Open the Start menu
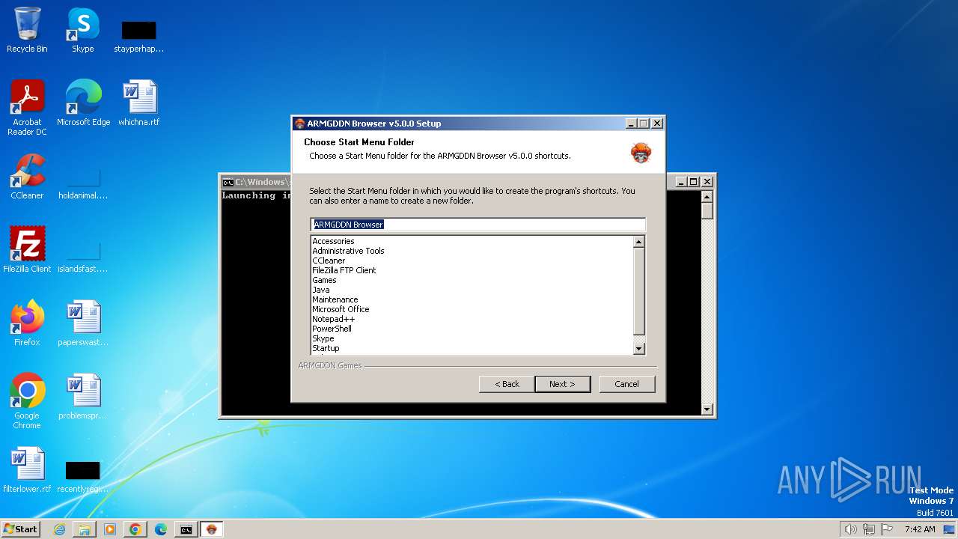 [20, 529]
